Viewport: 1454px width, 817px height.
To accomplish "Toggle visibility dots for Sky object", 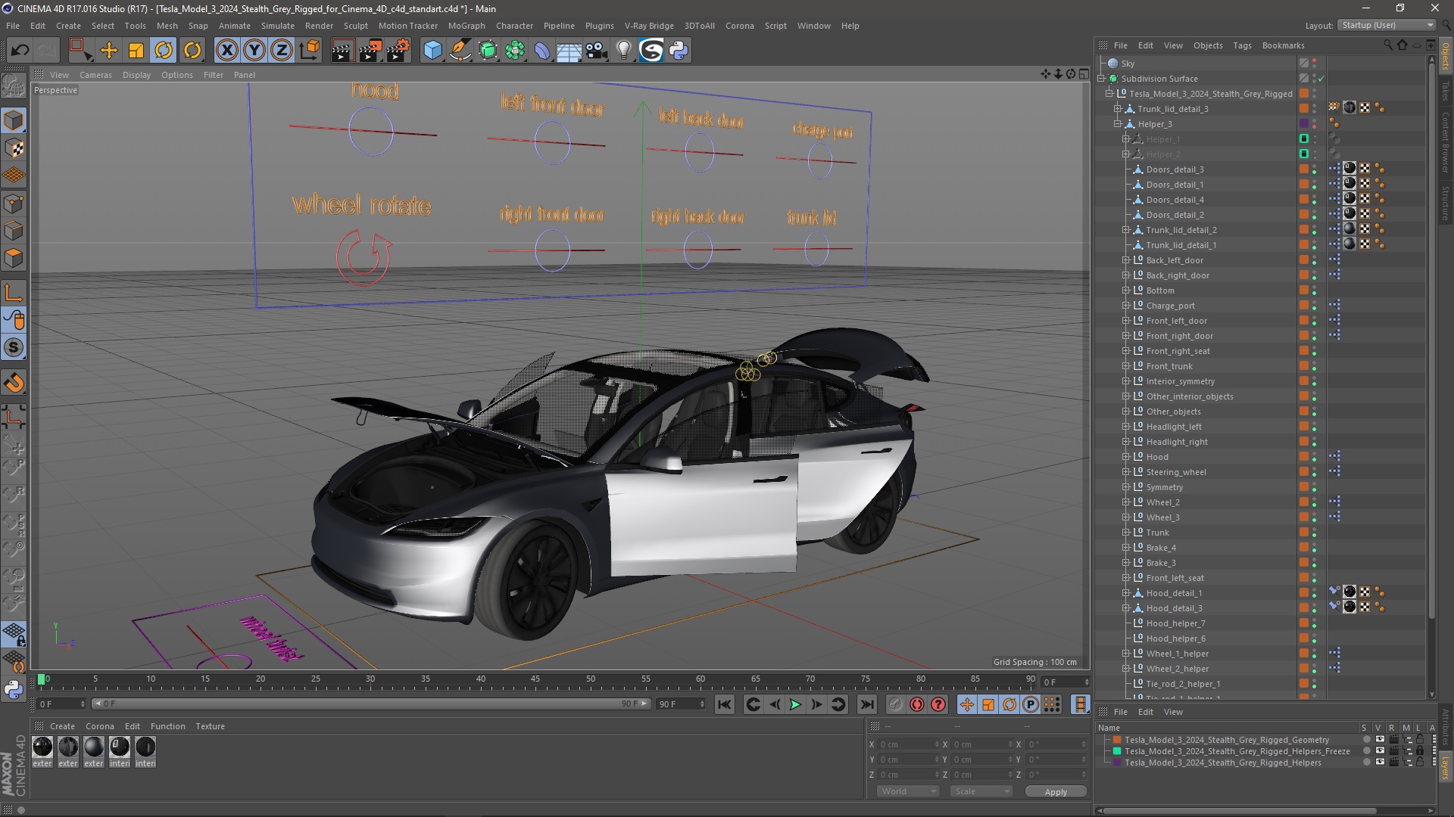I will (1315, 64).
